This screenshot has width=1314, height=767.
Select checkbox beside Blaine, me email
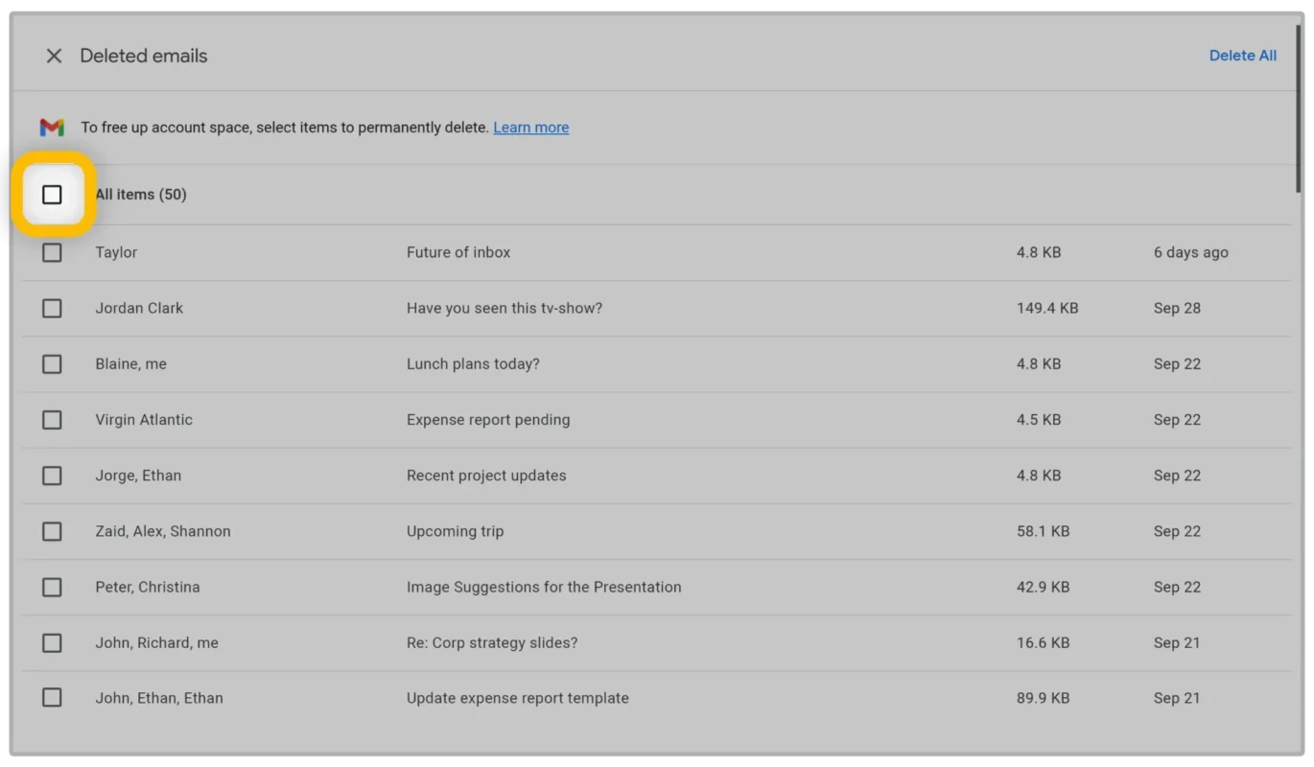[x=52, y=364]
